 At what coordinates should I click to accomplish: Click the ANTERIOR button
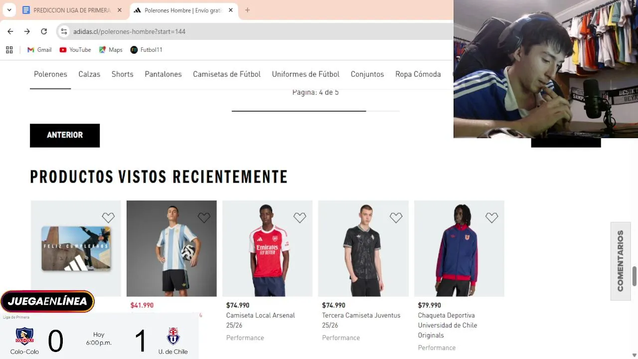(65, 135)
